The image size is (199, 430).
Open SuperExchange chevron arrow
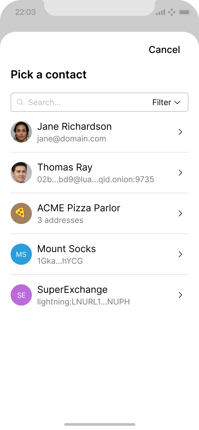coord(180,295)
